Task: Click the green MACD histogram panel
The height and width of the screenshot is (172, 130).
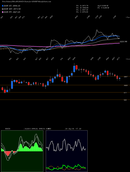Action: click(22, 151)
